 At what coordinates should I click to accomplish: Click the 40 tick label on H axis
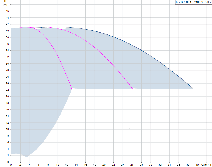pos(7,31)
